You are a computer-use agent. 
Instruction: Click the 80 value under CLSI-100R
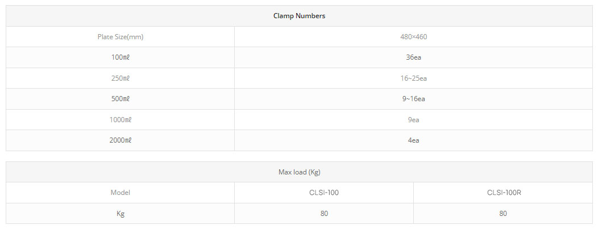pos(503,214)
